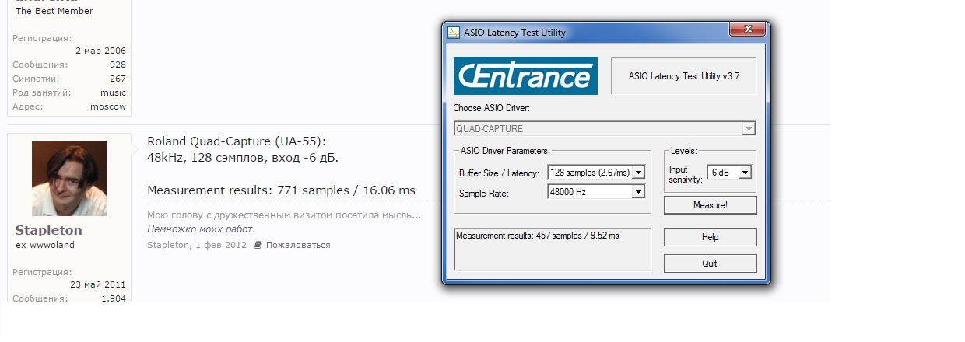This screenshot has height=342, width=965.
Task: Click the Пожаловаться report link
Action: tap(298, 245)
